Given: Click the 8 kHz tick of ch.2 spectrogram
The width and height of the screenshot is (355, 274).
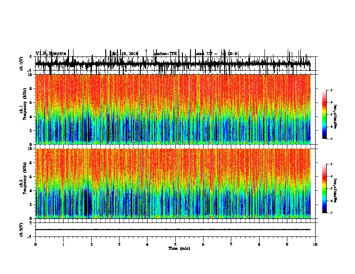Looking at the screenshot, I should click(31, 163).
